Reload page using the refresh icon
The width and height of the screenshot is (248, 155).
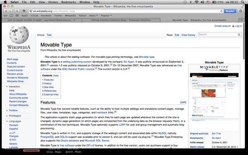pyautogui.click(x=221, y=11)
